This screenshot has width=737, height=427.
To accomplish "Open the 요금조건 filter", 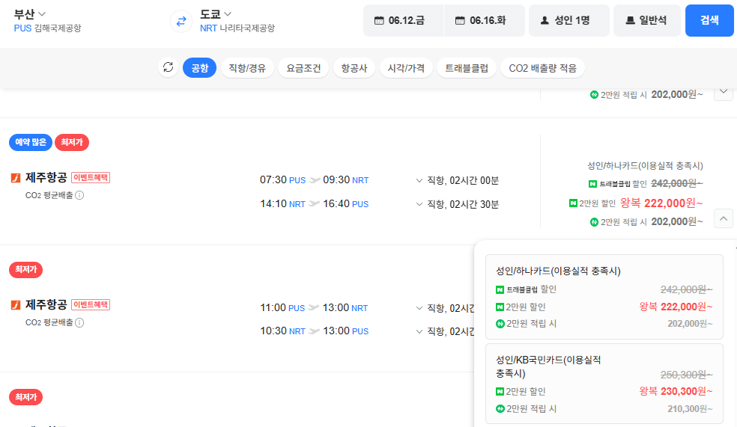I will [x=303, y=68].
